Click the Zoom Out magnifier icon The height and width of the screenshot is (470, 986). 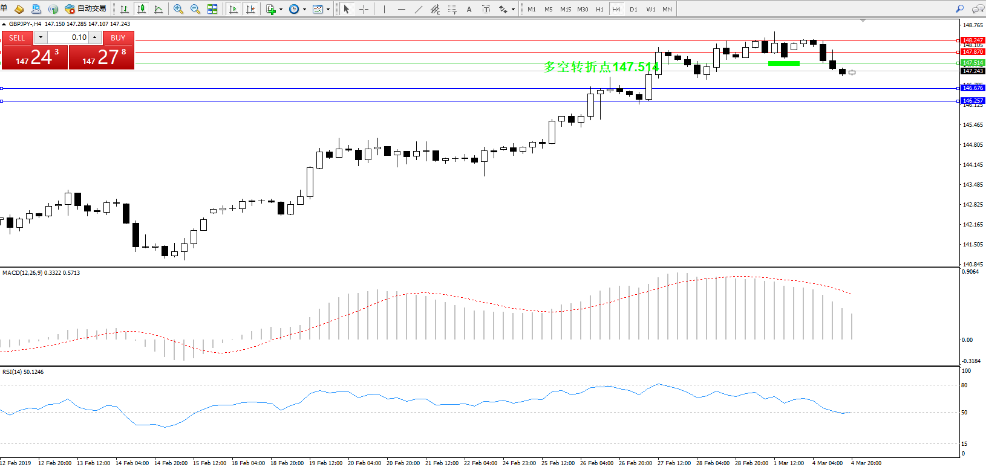click(195, 9)
